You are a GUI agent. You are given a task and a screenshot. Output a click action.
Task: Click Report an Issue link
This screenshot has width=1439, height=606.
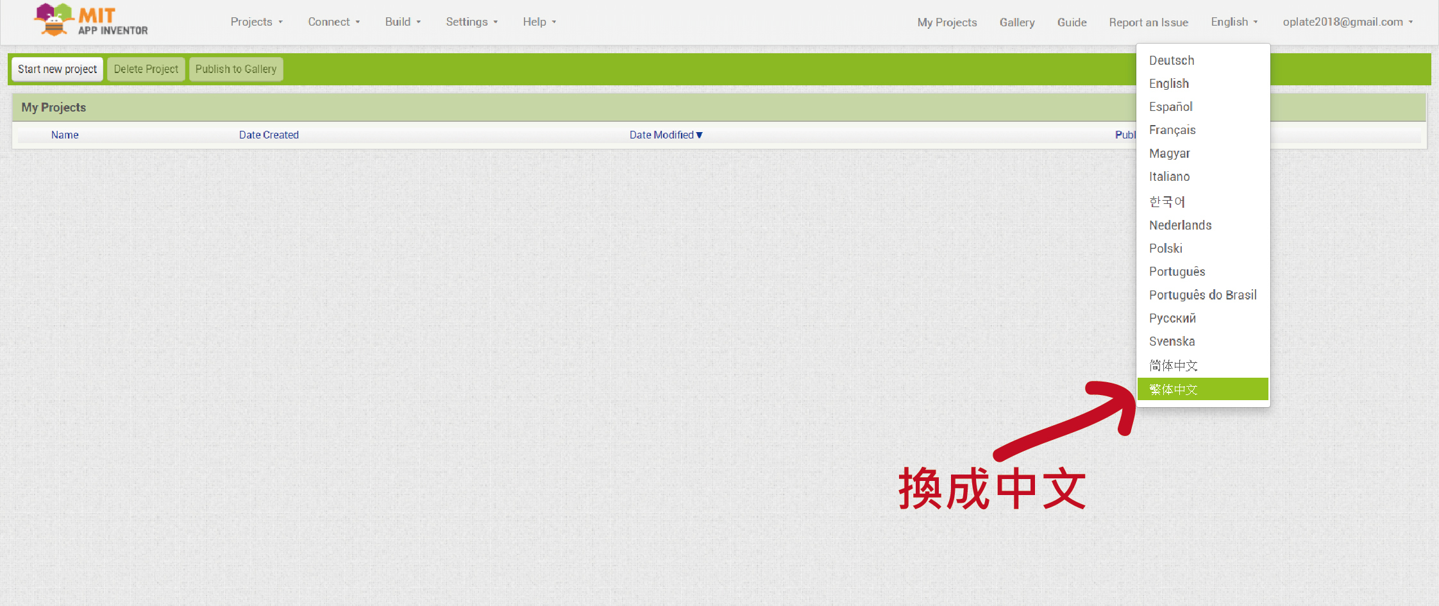(1149, 22)
